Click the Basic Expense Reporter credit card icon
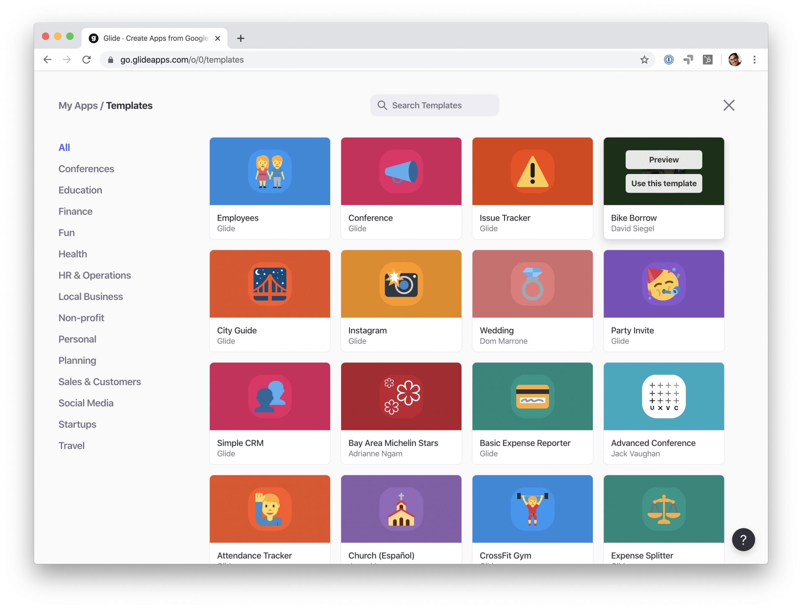Image resolution: width=802 pixels, height=609 pixels. pos(532,396)
